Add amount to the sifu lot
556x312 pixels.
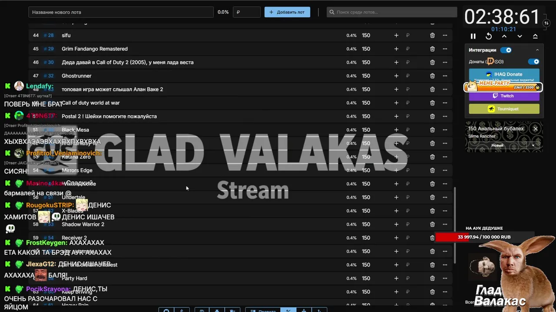[x=396, y=36]
